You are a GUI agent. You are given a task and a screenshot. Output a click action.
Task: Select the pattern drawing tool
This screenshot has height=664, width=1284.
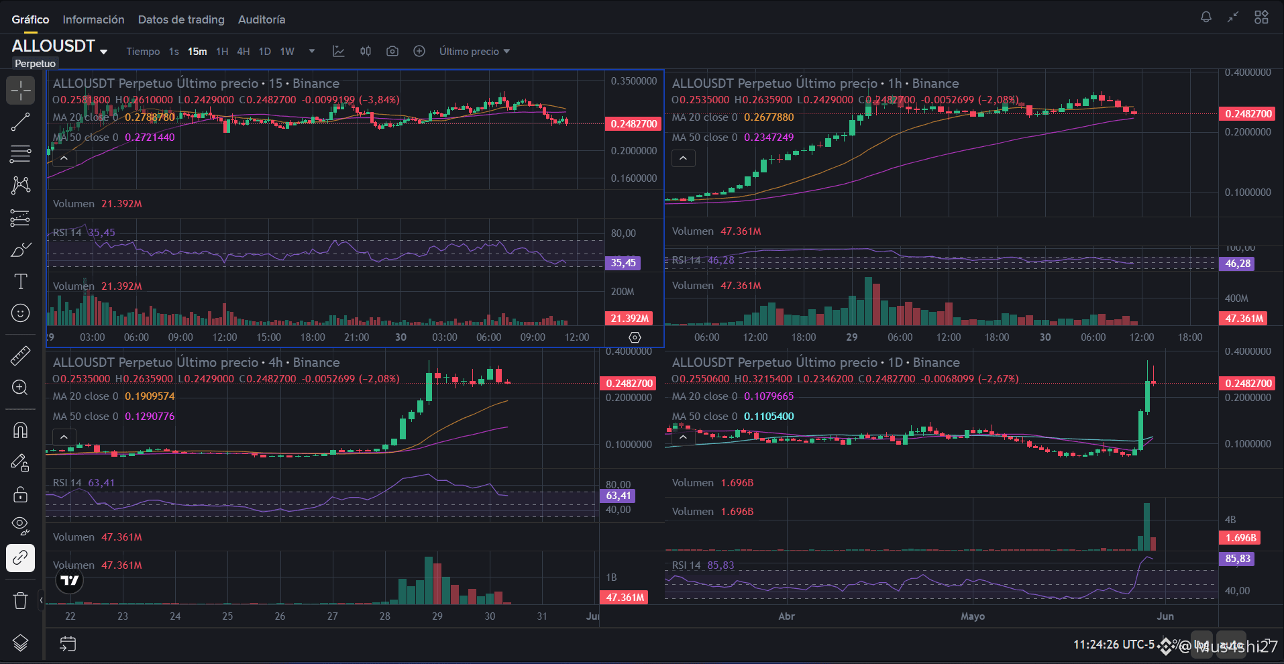[21, 185]
